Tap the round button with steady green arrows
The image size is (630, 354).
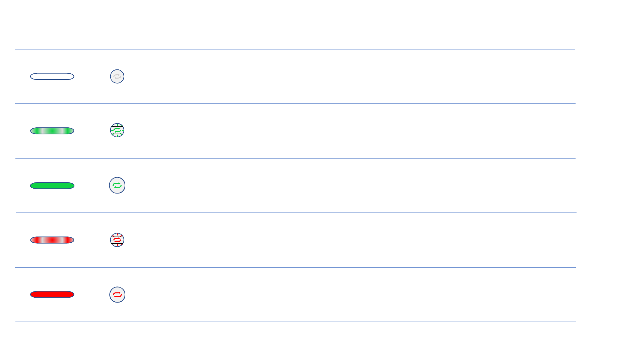pyautogui.click(x=117, y=185)
